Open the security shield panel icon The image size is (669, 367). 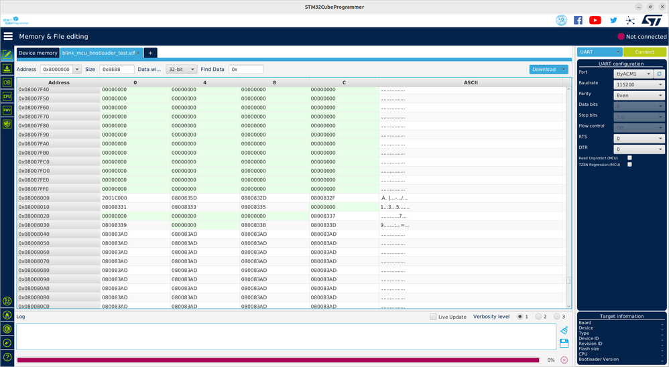[7, 124]
